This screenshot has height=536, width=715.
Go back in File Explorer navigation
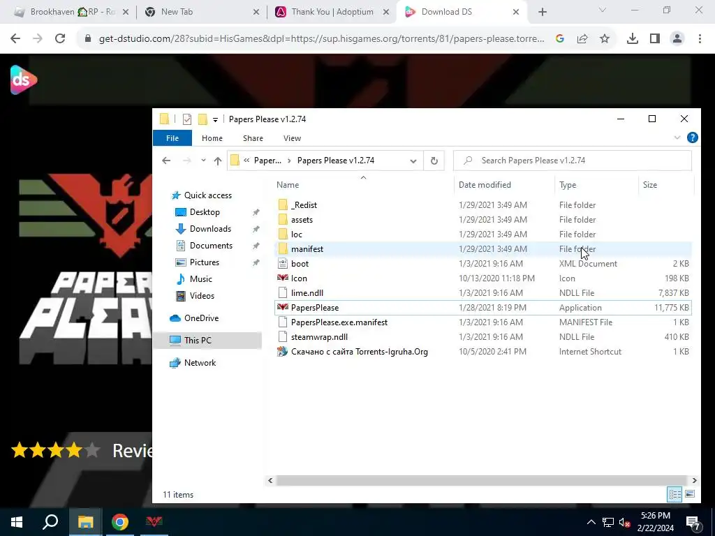point(166,161)
